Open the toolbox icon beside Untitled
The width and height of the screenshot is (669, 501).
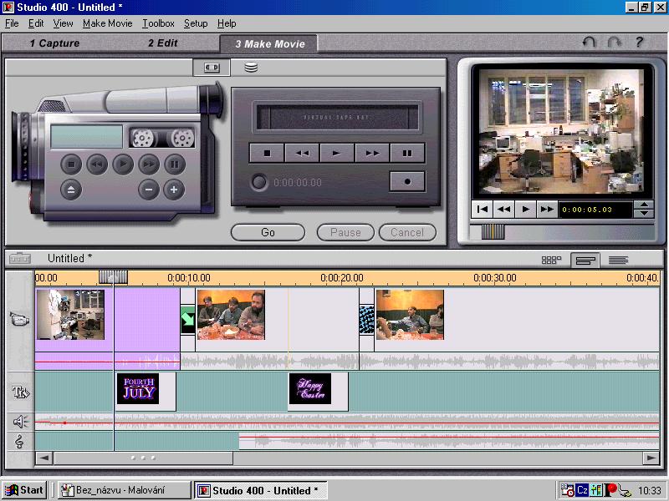[20, 258]
